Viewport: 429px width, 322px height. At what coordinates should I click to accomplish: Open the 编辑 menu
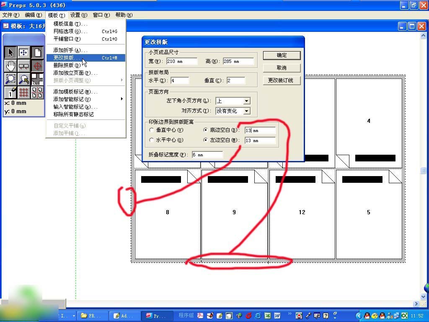[x=34, y=15]
